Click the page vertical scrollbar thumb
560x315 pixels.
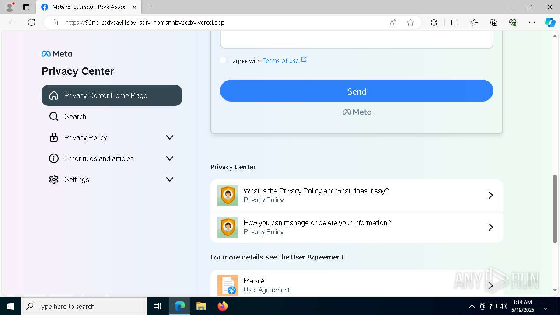coord(555,209)
